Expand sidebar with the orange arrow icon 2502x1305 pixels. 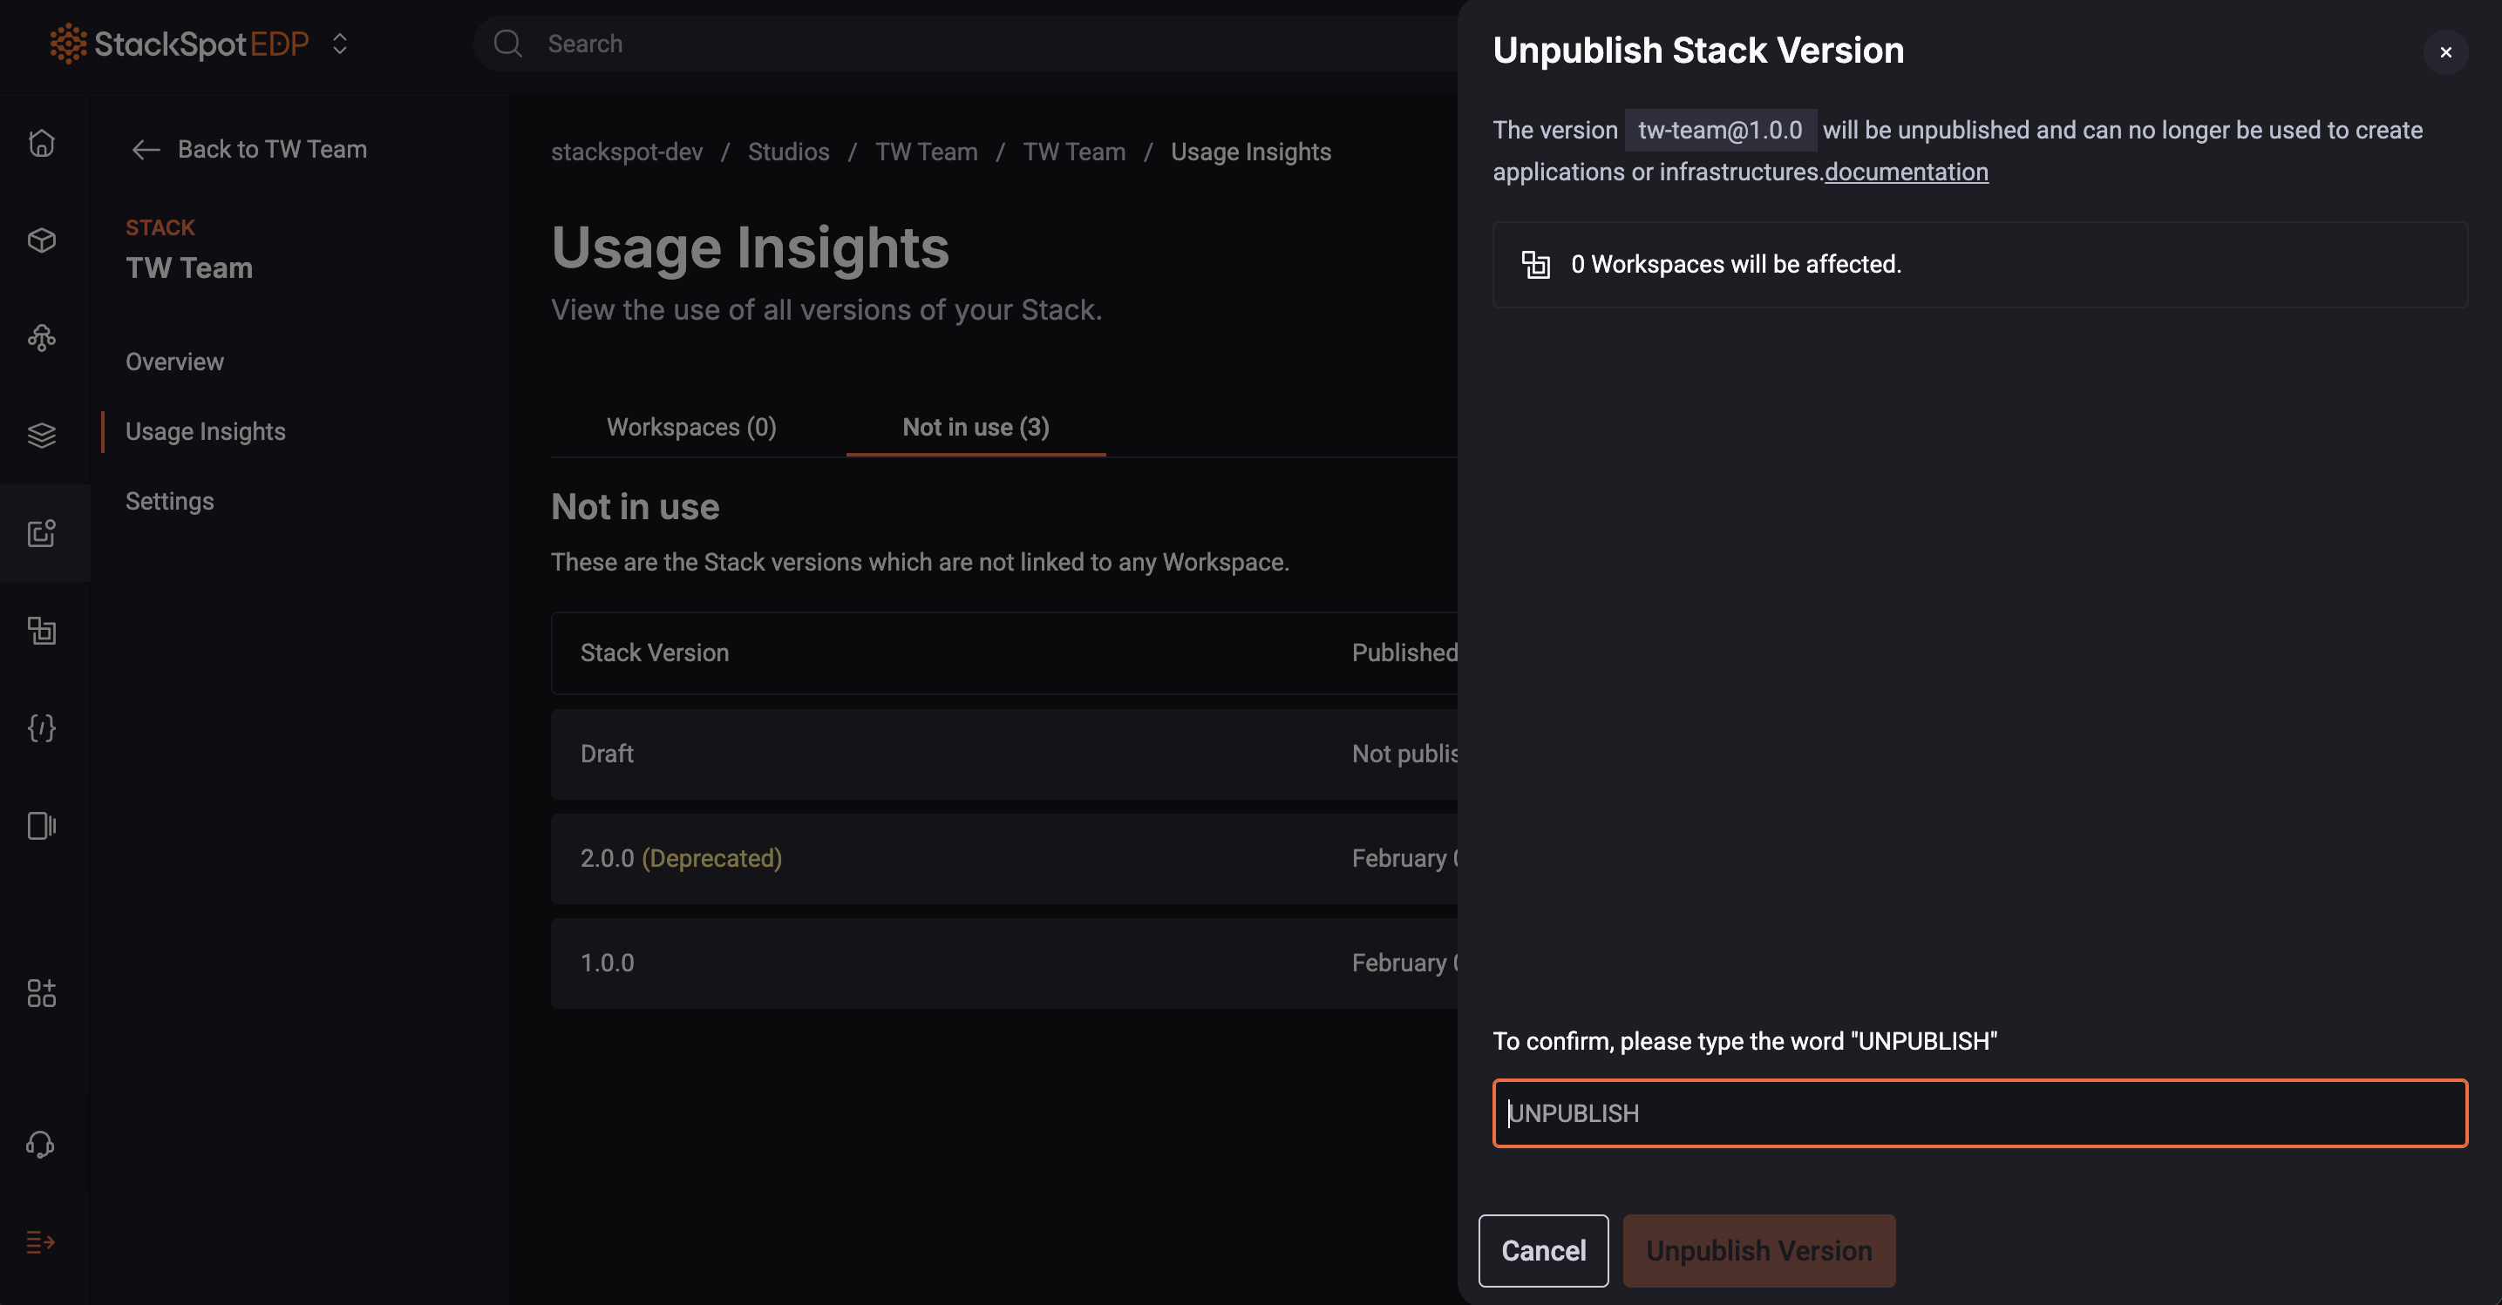tap(41, 1242)
